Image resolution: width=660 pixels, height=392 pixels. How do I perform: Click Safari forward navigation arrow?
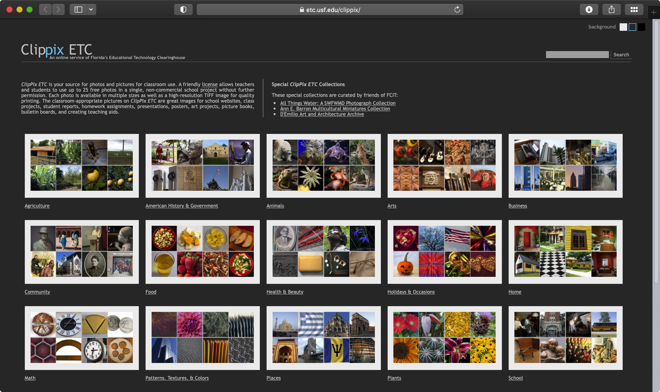point(58,10)
